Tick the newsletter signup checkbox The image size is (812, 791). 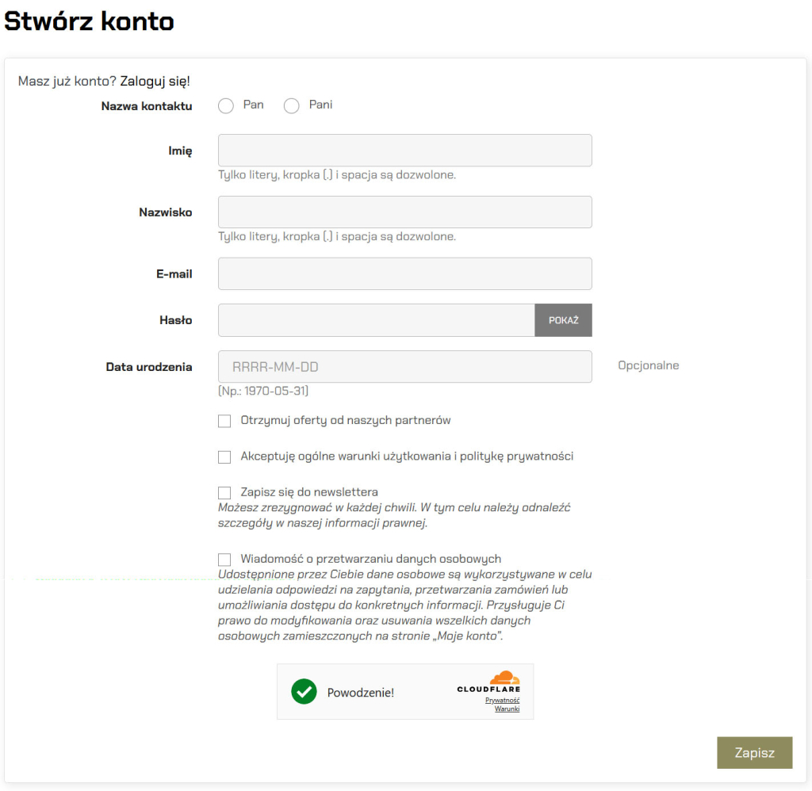[x=224, y=493]
